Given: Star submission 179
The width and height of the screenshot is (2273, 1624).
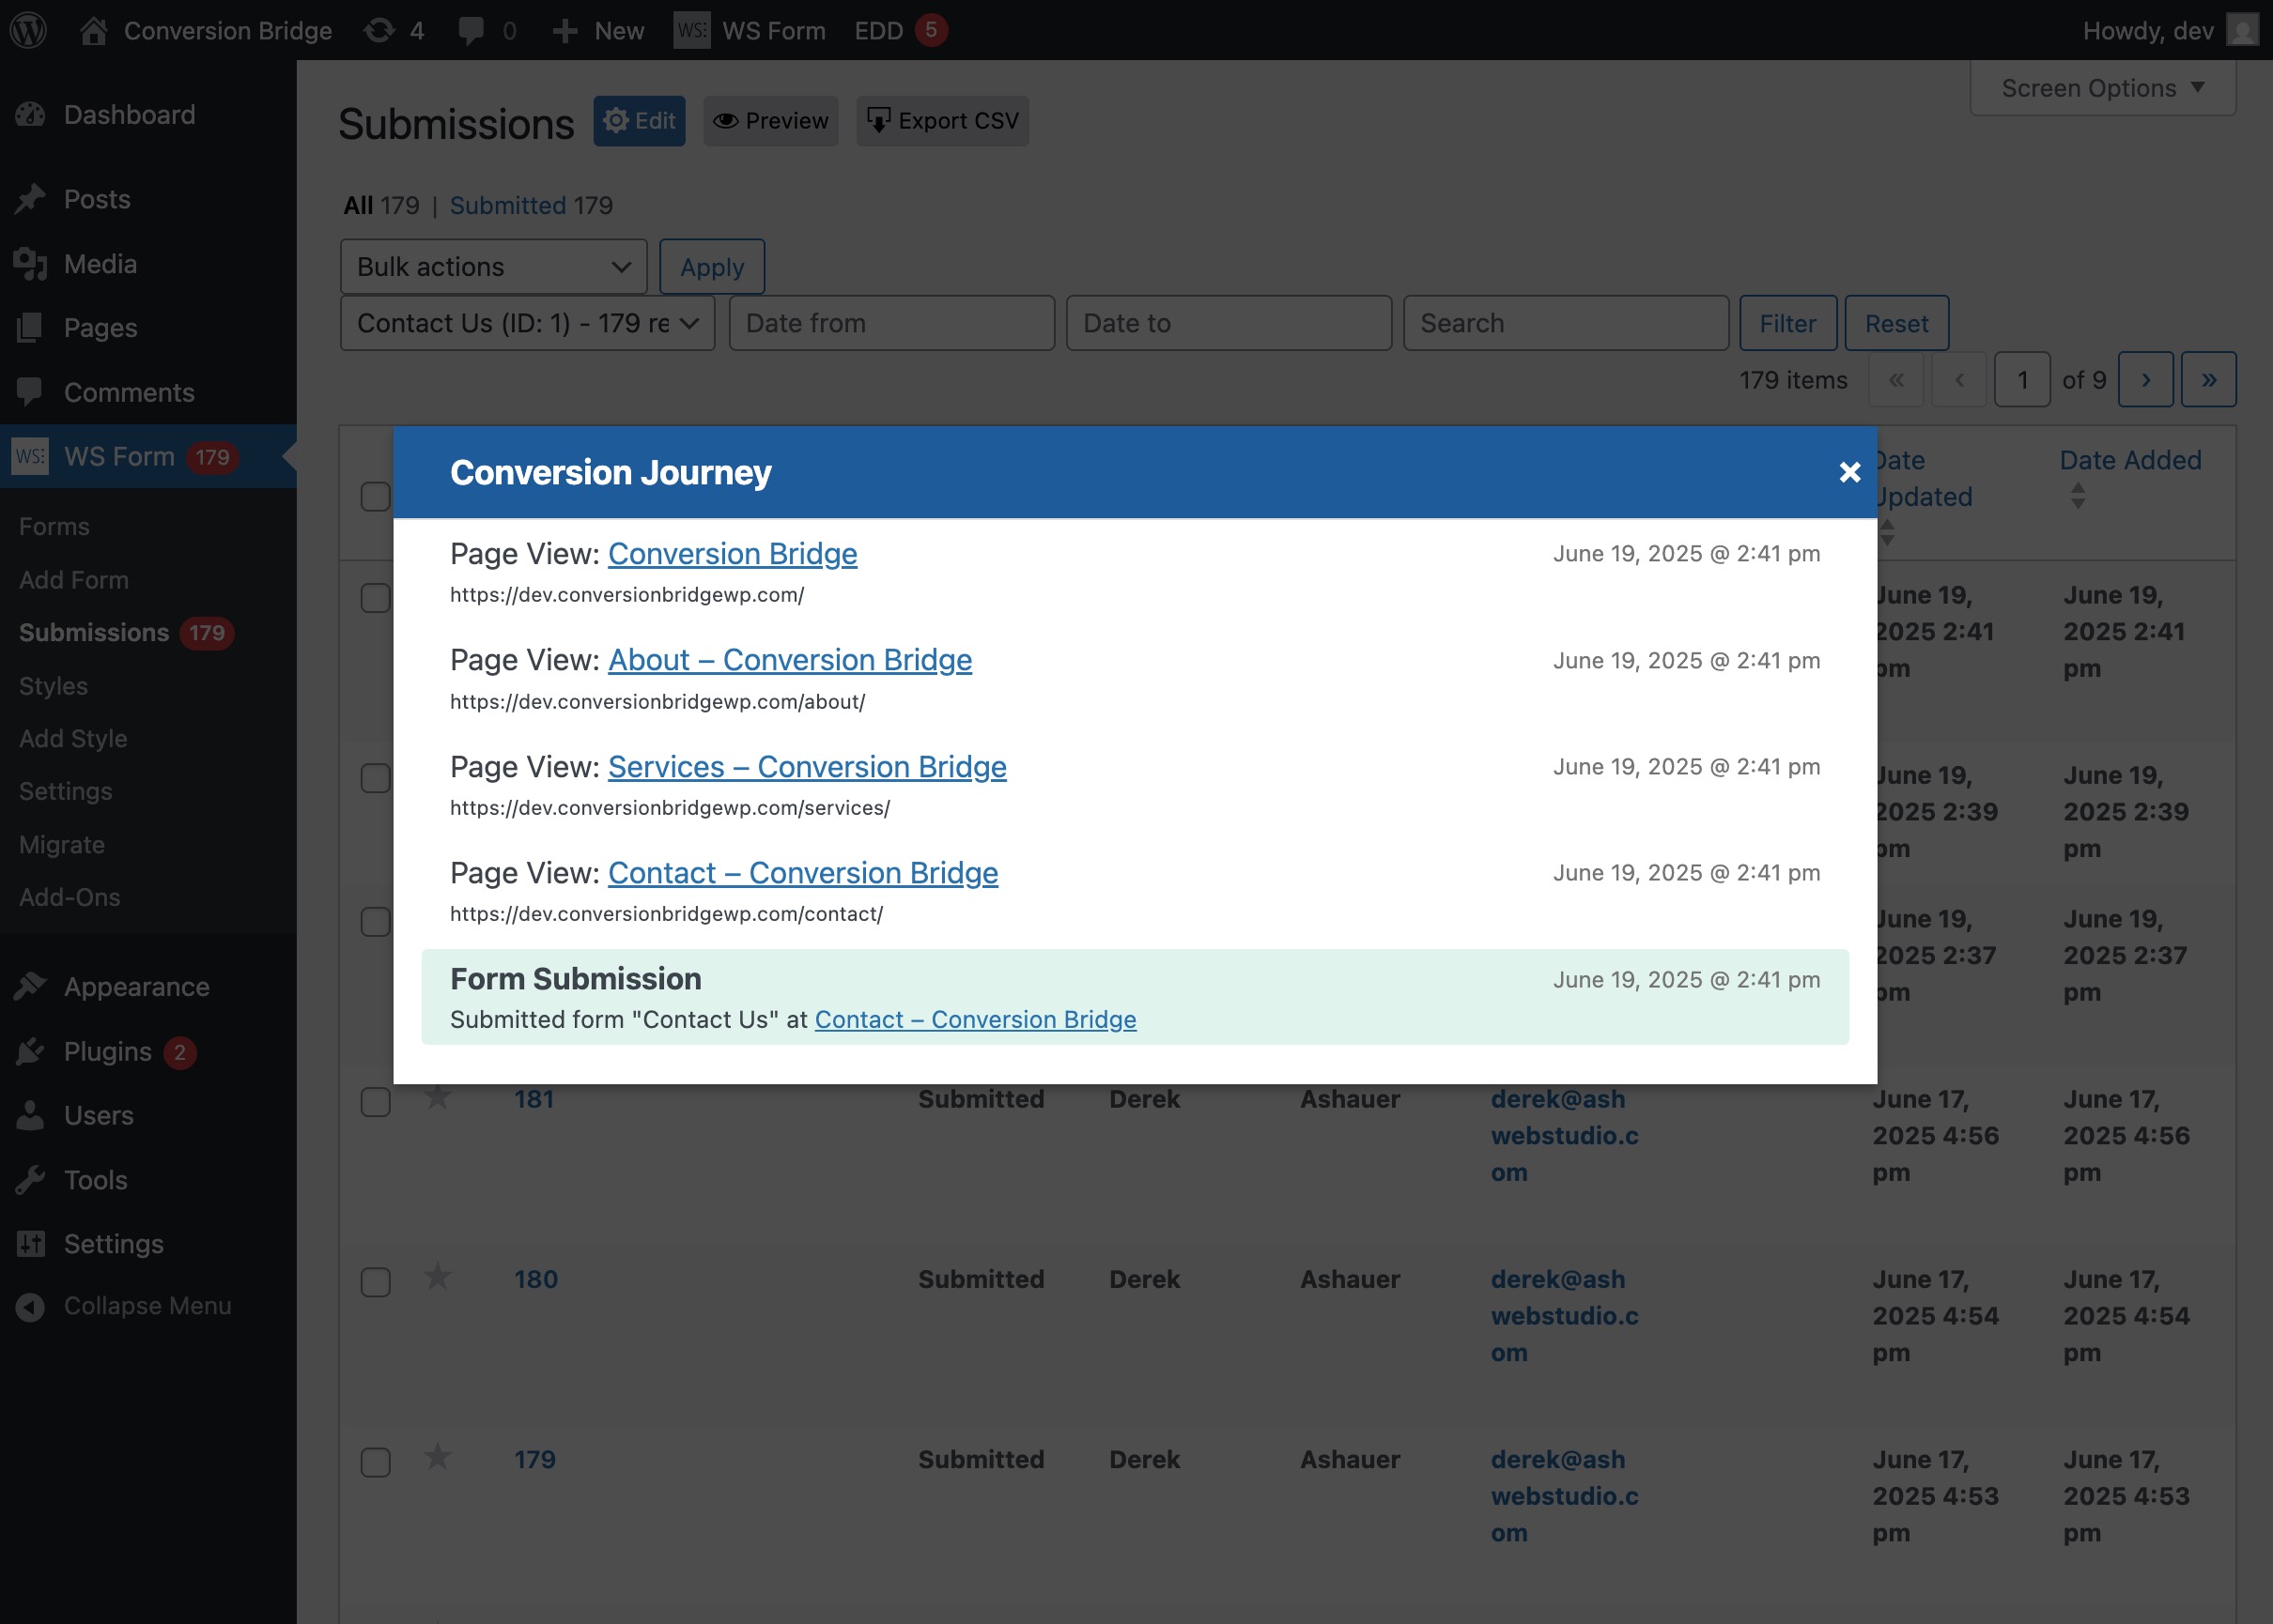Looking at the screenshot, I should click(437, 1456).
